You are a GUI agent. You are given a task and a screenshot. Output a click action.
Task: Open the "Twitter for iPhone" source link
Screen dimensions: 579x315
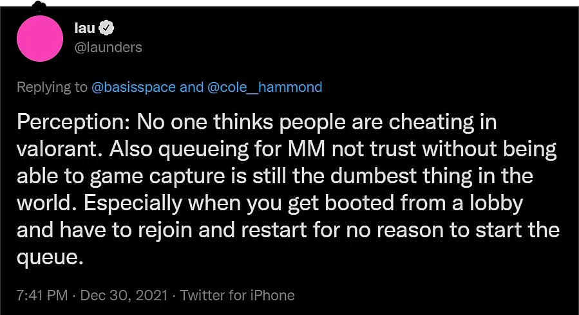tap(237, 295)
